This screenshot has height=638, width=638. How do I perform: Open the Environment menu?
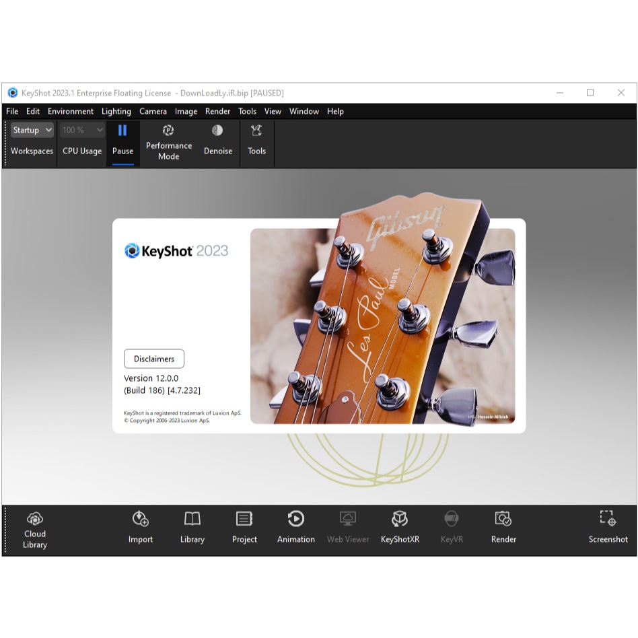click(71, 112)
